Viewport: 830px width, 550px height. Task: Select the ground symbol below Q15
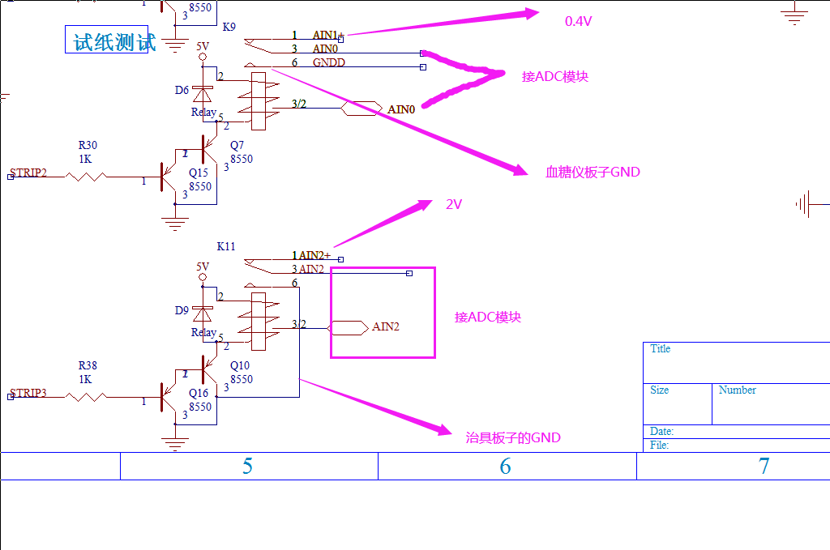(175, 224)
